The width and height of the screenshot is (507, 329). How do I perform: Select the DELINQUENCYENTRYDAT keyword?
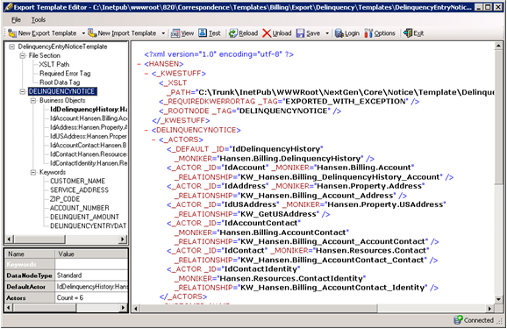coord(89,225)
